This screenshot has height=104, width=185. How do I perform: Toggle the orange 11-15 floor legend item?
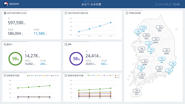[100, 75]
